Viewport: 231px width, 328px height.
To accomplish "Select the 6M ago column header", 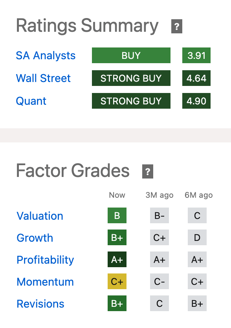I will pyautogui.click(x=198, y=195).
